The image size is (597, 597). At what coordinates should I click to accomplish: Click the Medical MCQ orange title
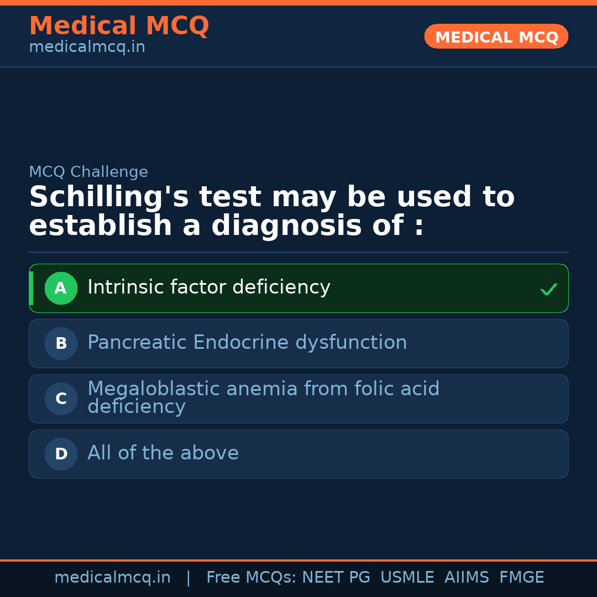coord(119,26)
